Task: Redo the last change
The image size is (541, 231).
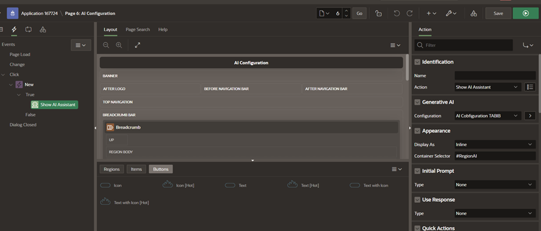Action: tap(410, 14)
